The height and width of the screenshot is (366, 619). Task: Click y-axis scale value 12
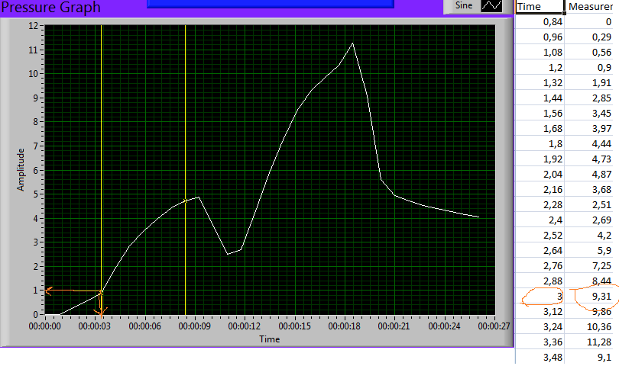[x=33, y=26]
